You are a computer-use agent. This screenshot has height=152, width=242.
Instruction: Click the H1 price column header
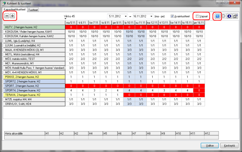click(52, 133)
